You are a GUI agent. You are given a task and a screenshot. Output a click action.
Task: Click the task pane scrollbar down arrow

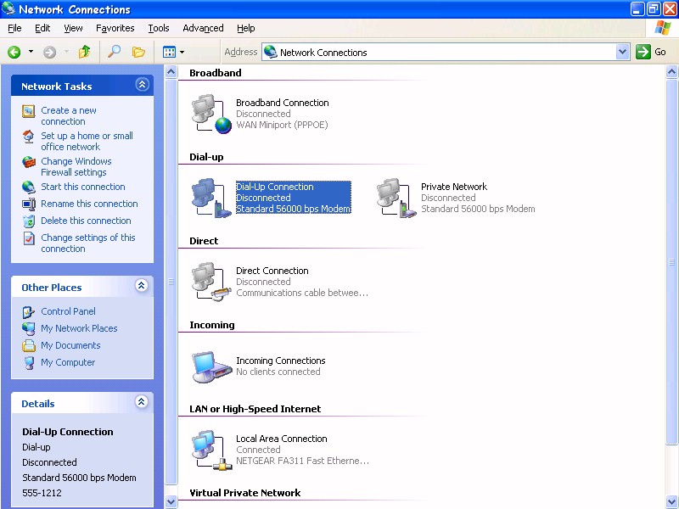point(171,501)
